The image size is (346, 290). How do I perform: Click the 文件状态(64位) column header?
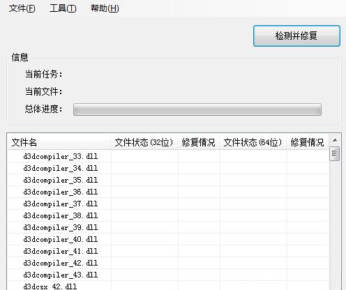(253, 142)
